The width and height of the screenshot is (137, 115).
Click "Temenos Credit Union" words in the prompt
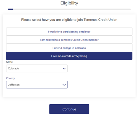(100, 20)
